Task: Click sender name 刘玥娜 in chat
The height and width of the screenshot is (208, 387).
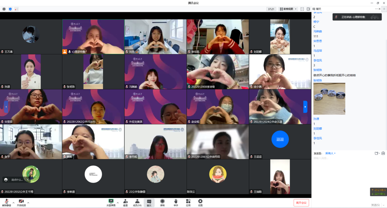Action: [x=318, y=129]
